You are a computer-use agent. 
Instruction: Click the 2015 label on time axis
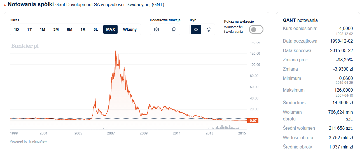(x=242, y=133)
